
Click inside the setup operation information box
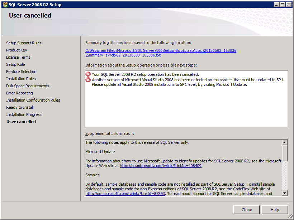point(186,107)
